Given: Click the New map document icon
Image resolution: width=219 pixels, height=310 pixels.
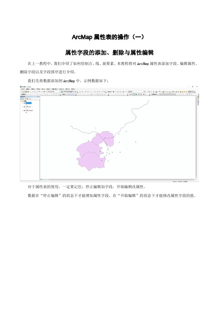Looking at the screenshot, I should (x=22, y=92).
